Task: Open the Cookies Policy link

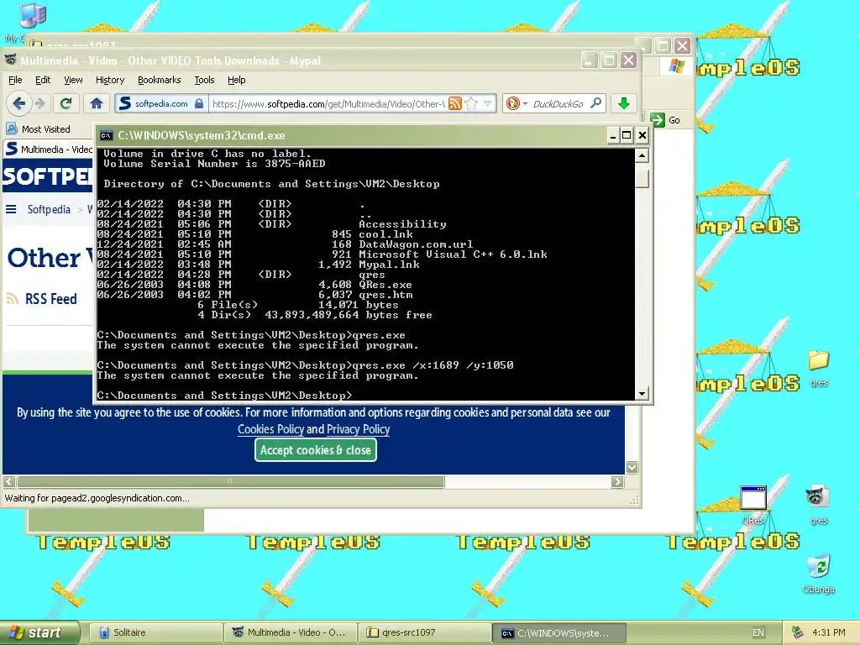Action: (x=270, y=429)
